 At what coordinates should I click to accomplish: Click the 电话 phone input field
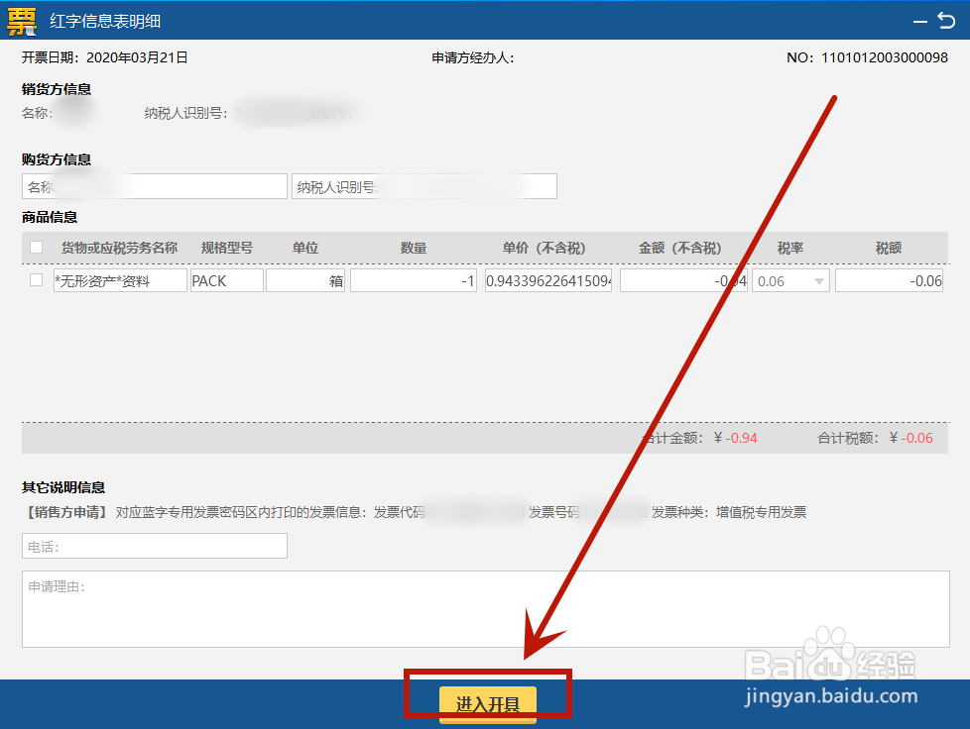click(154, 546)
